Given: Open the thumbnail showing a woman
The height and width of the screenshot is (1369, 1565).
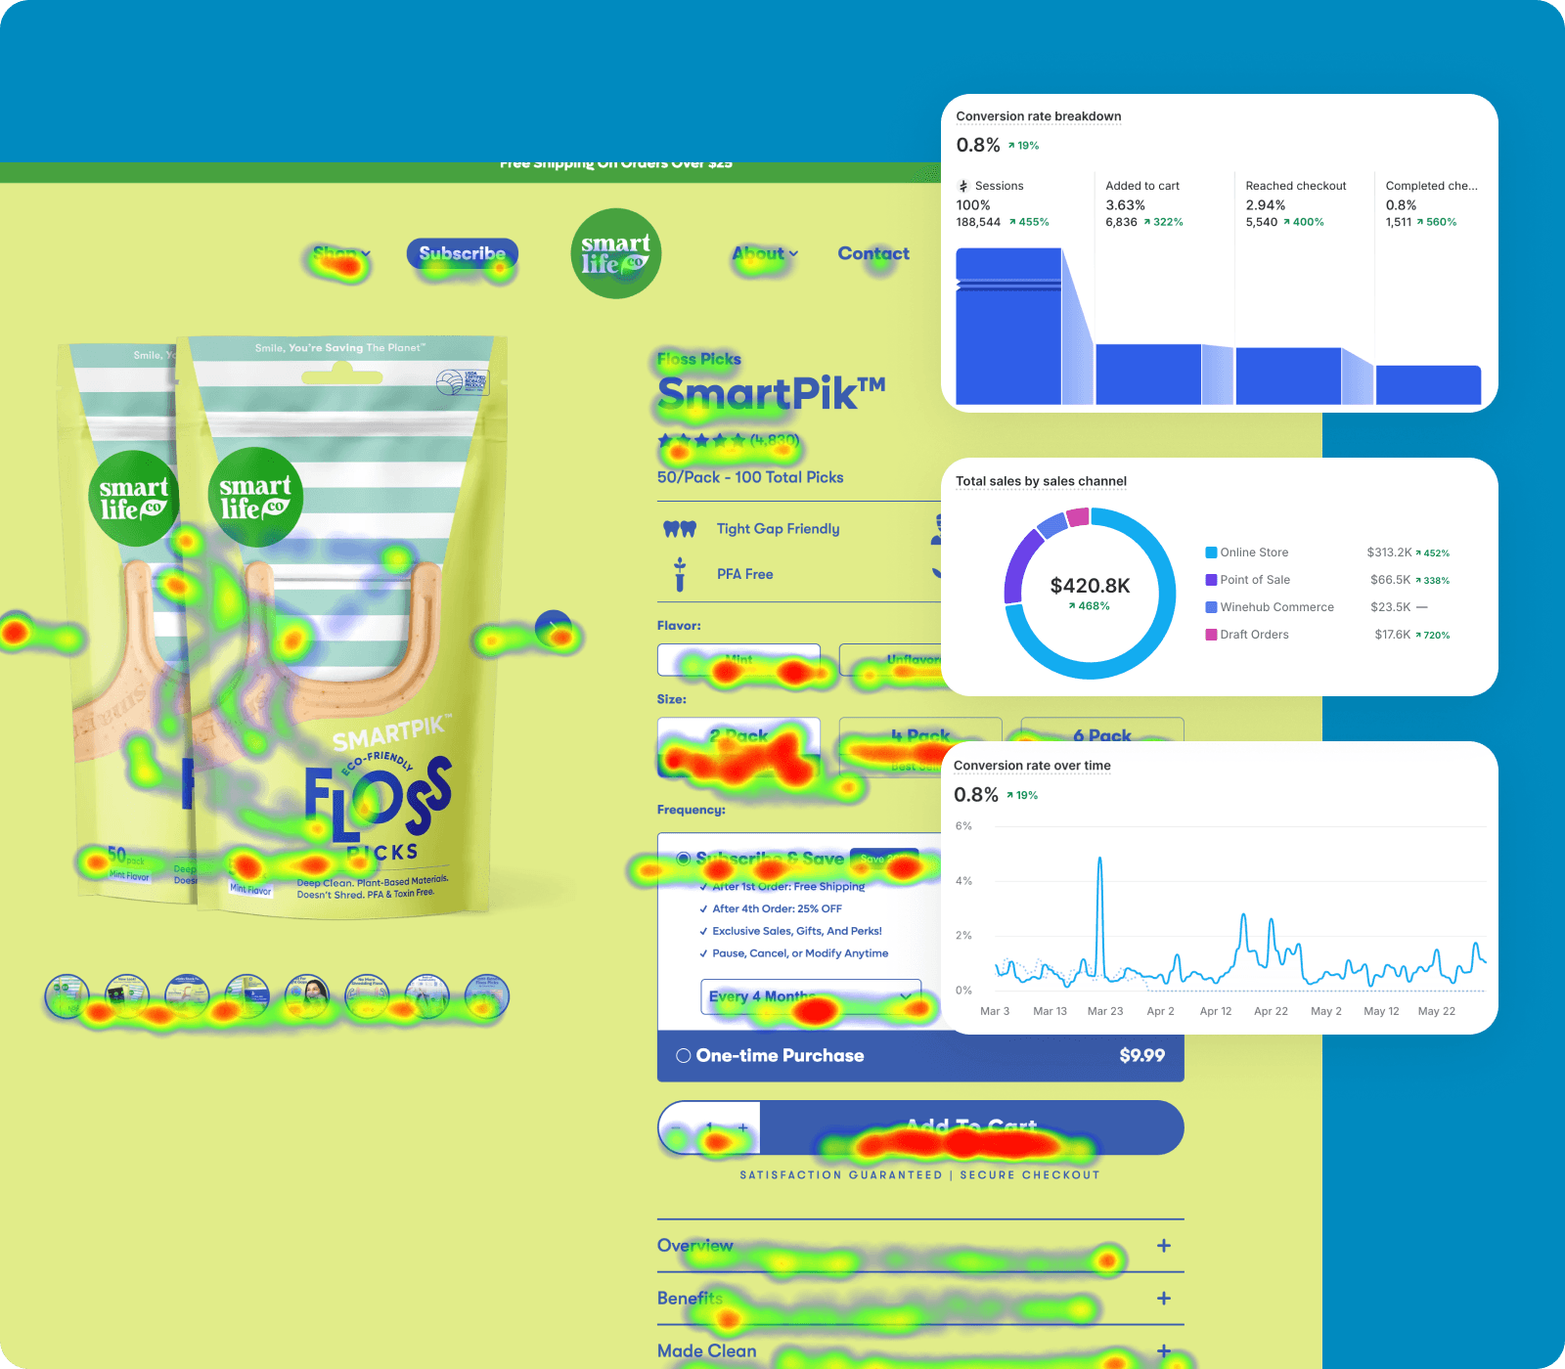Looking at the screenshot, I should click(307, 996).
